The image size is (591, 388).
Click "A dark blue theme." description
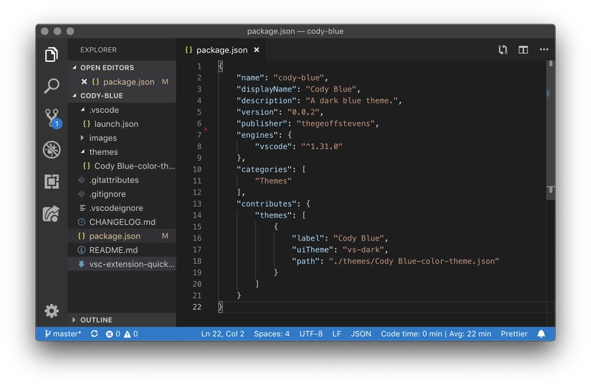(352, 100)
